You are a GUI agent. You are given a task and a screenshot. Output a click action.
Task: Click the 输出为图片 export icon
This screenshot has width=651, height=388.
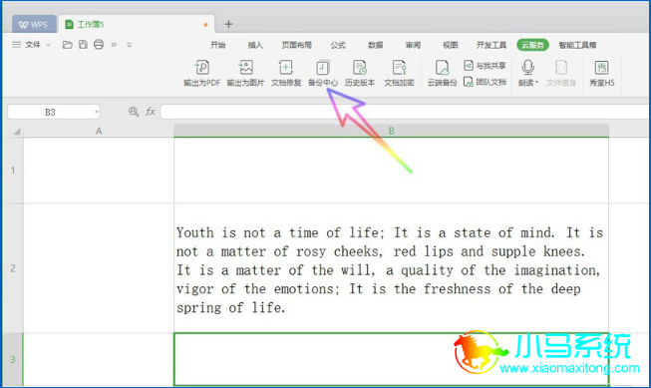(245, 67)
